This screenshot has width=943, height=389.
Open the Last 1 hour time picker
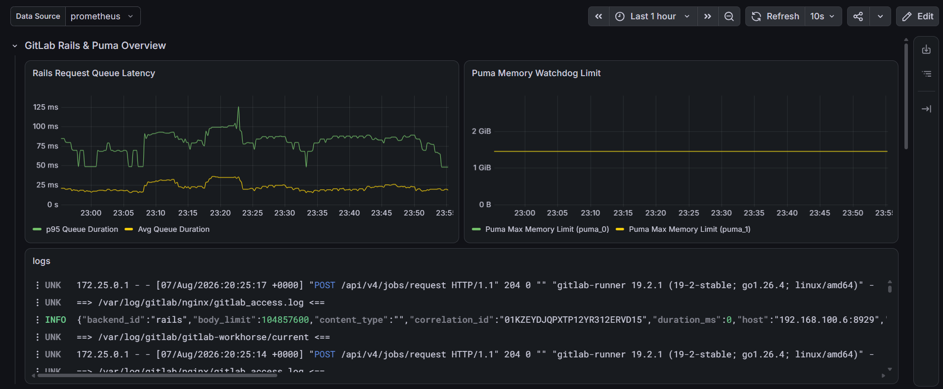653,16
